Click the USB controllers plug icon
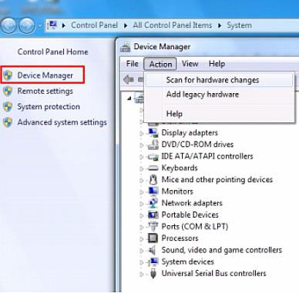The height and width of the screenshot is (293, 299). pyautogui.click(x=153, y=273)
